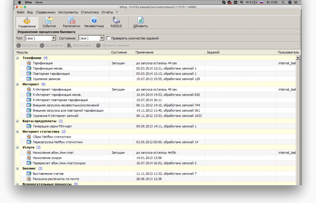Click the Обновить задание button
This screenshot has width=316, height=203.
(x=113, y=46)
